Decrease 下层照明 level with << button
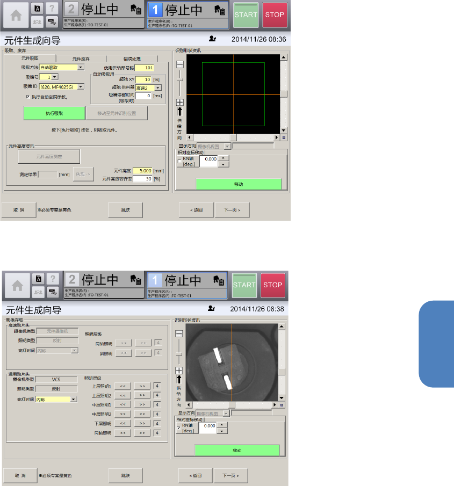This screenshot has height=486, width=454. 123,423
